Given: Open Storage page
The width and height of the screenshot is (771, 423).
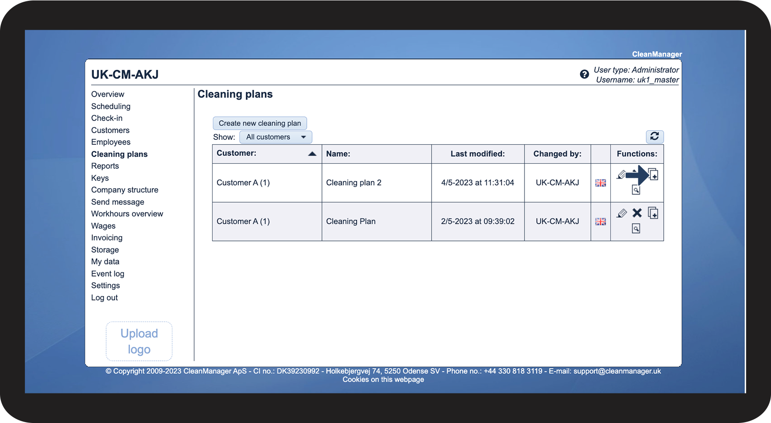Looking at the screenshot, I should (105, 250).
